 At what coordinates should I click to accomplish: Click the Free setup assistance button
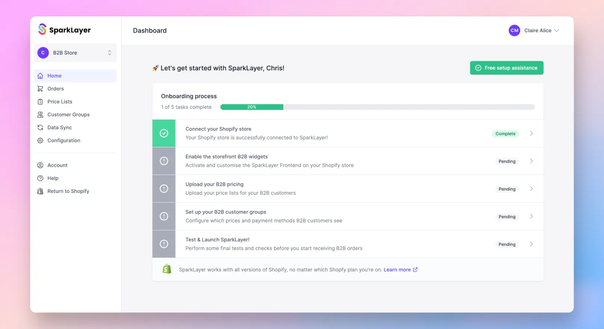point(506,68)
